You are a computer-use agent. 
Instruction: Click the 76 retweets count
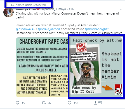tap(49, 103)
